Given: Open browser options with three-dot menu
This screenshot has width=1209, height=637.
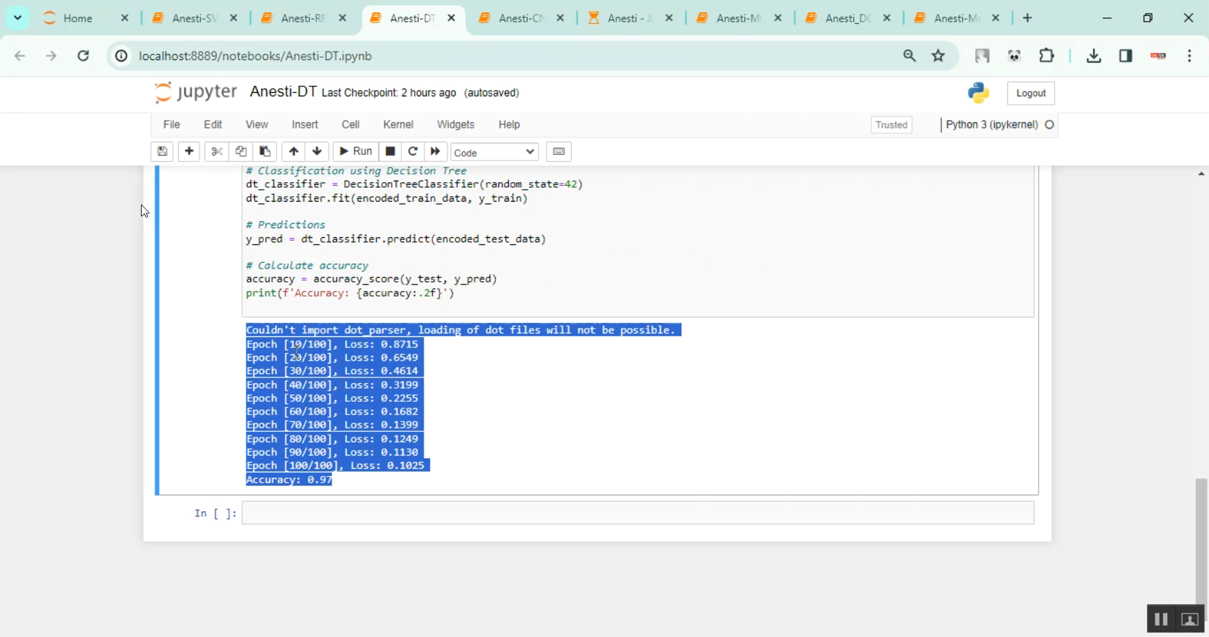Looking at the screenshot, I should tap(1189, 56).
